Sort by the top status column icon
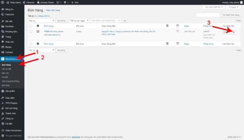 tap(38, 26)
